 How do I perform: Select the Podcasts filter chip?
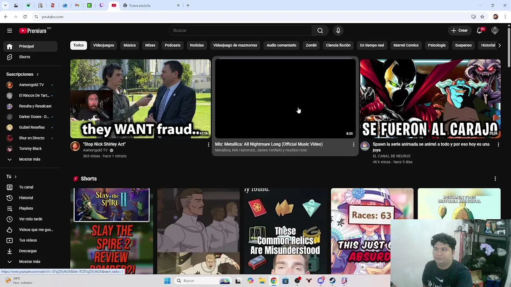[172, 45]
